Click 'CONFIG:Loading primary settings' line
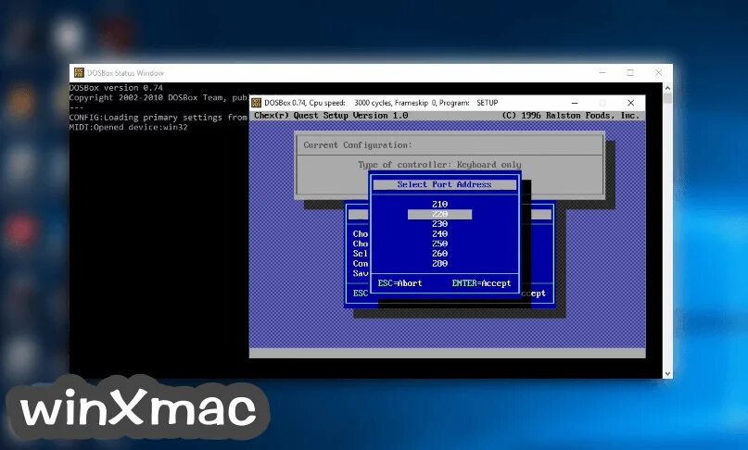 coord(158,118)
